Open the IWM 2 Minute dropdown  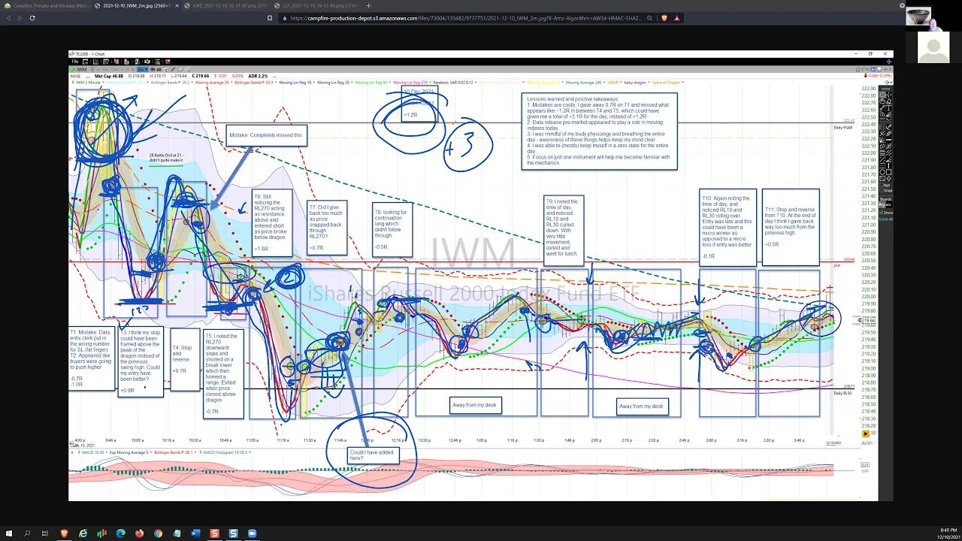pos(90,82)
